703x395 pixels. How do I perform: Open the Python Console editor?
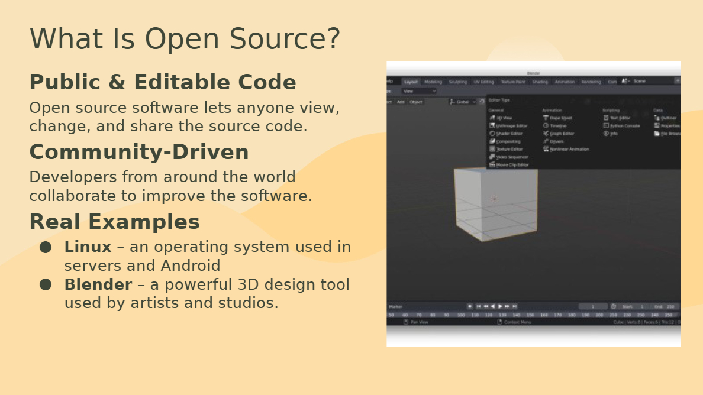point(624,126)
